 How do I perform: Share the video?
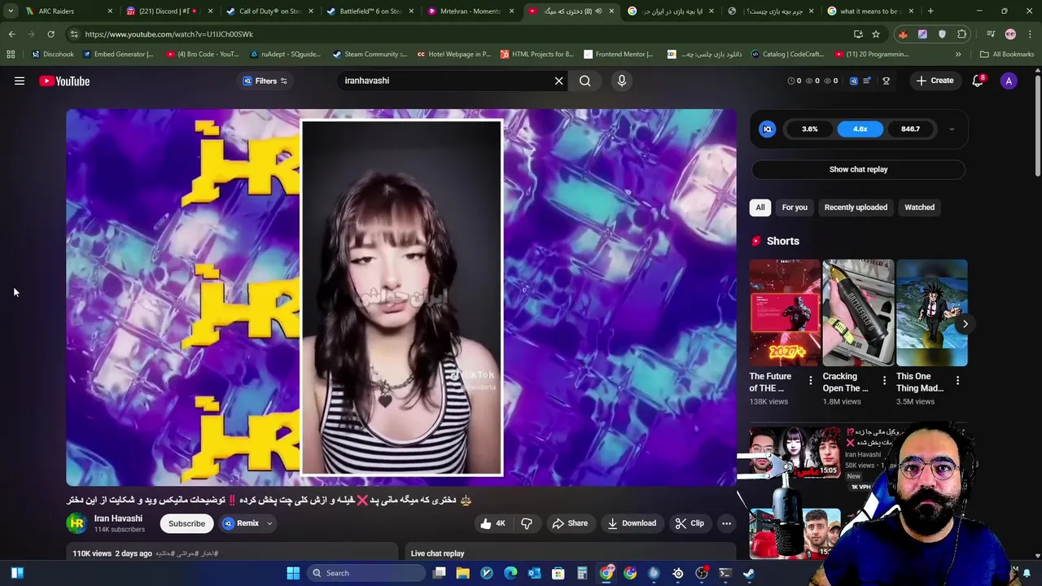coord(570,523)
